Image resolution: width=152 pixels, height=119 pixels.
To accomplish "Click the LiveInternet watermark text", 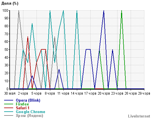I will [139, 116].
